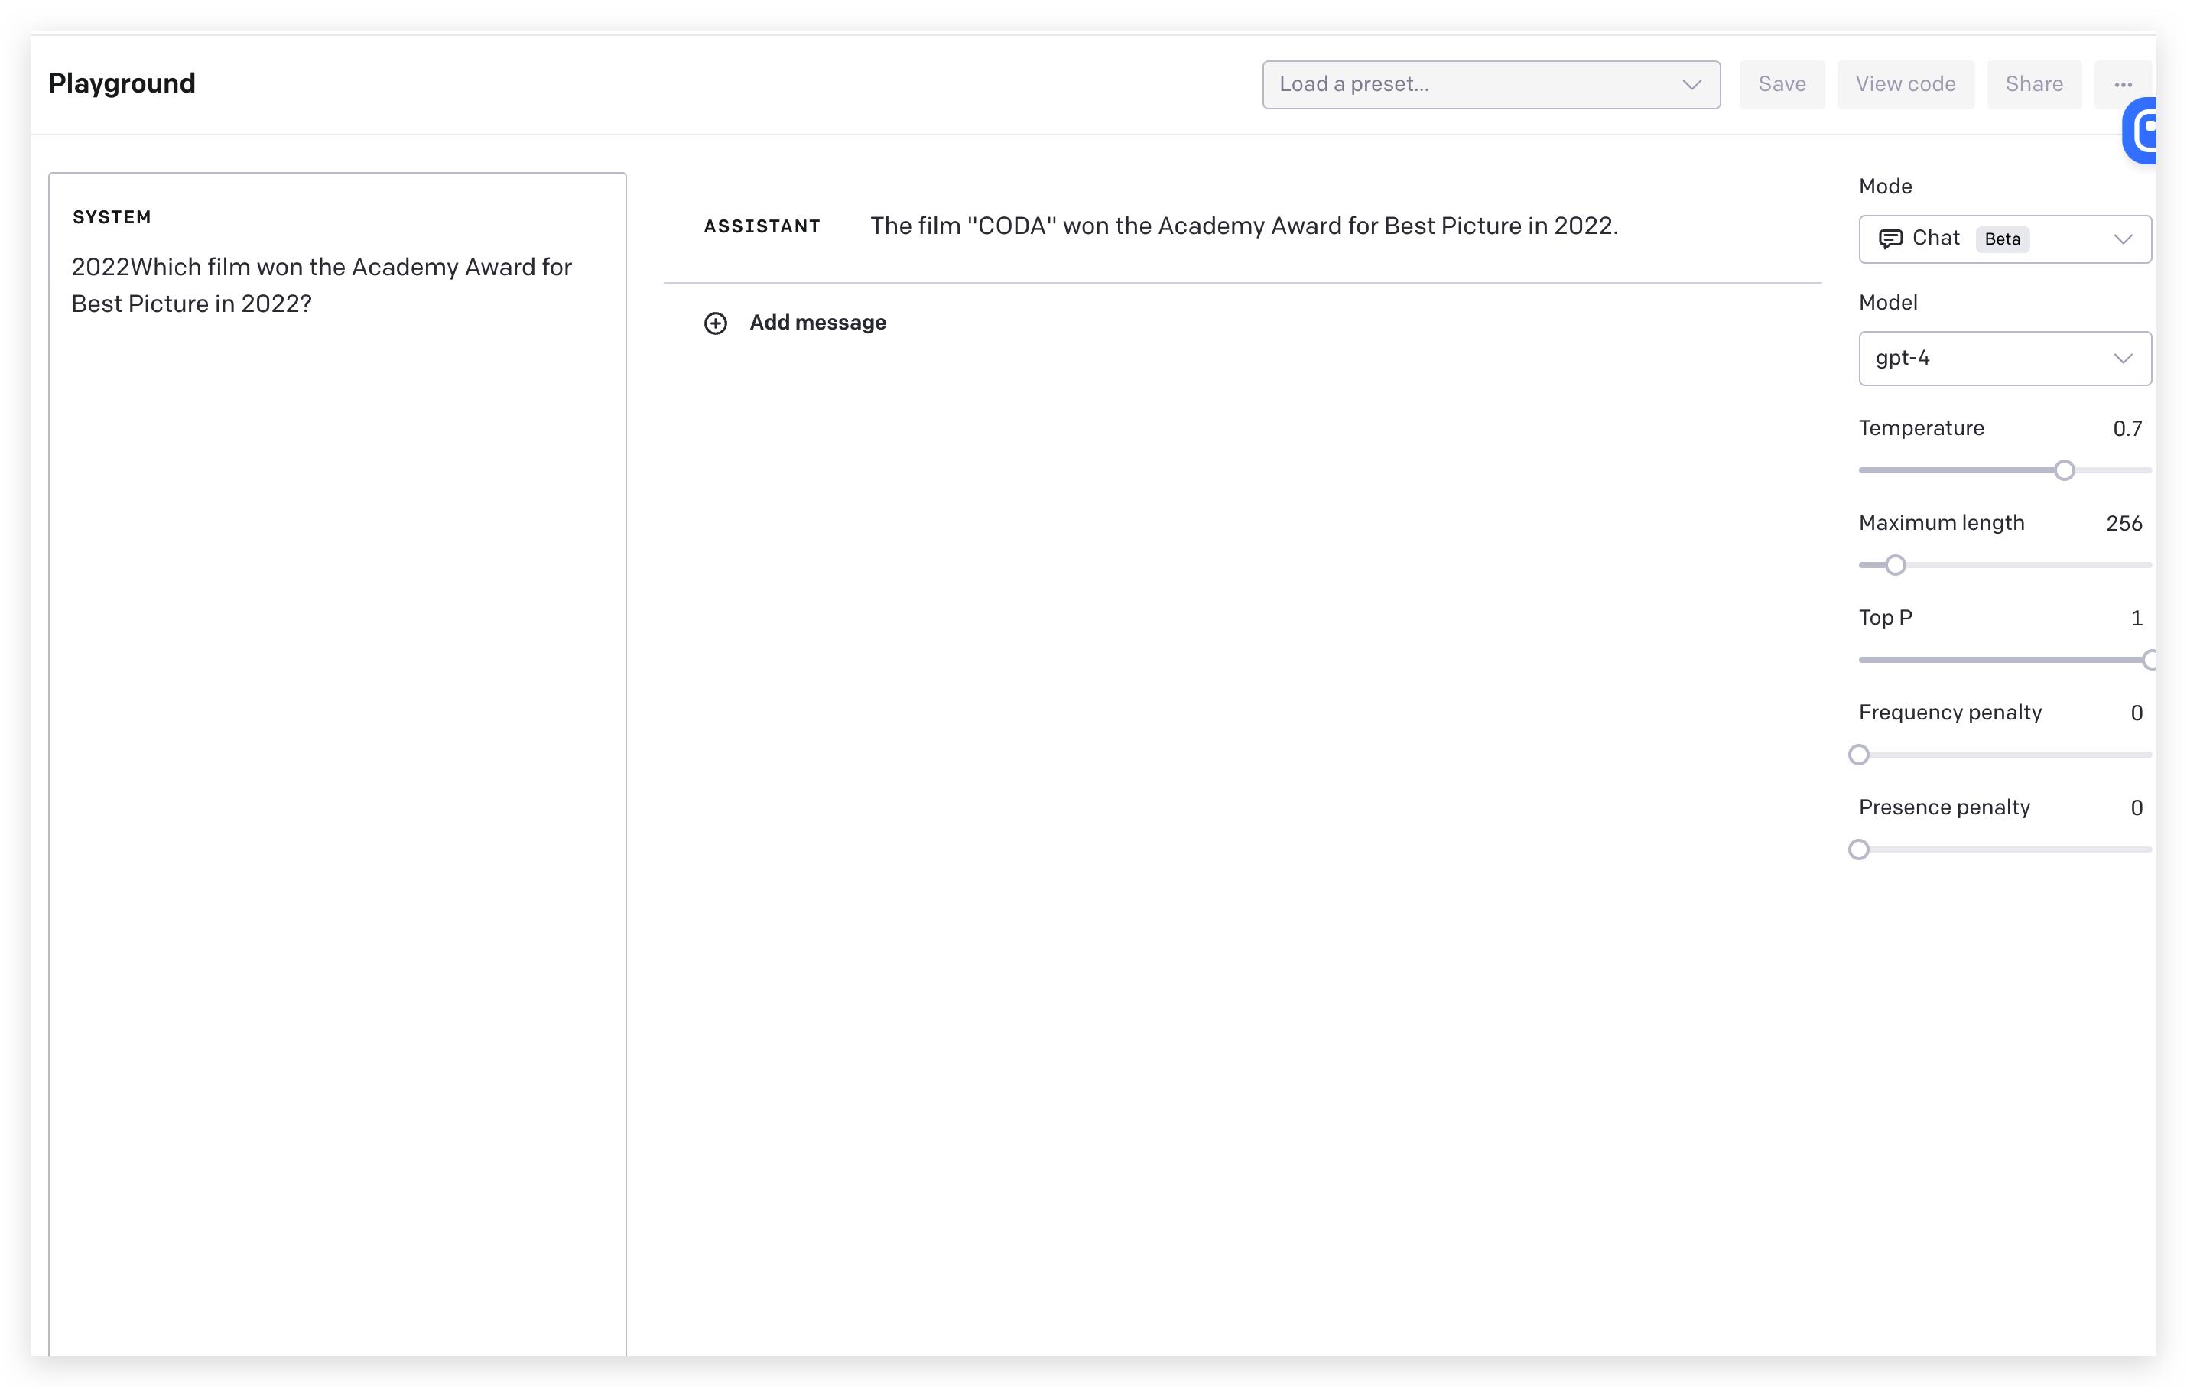Click the chat bubble icon in Mode selector
This screenshot has height=1387, width=2187.
(1890, 239)
